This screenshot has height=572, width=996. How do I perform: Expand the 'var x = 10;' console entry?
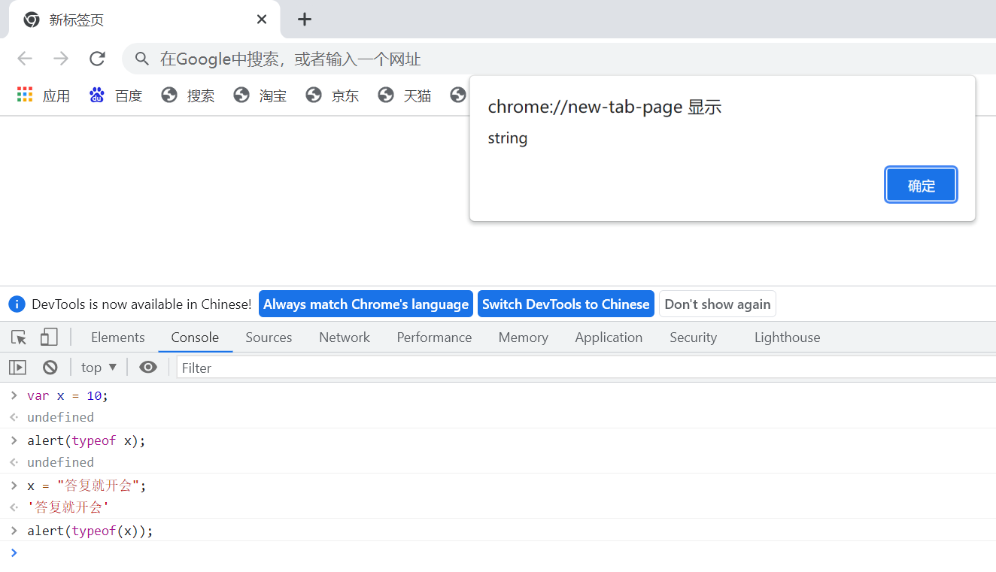click(14, 395)
